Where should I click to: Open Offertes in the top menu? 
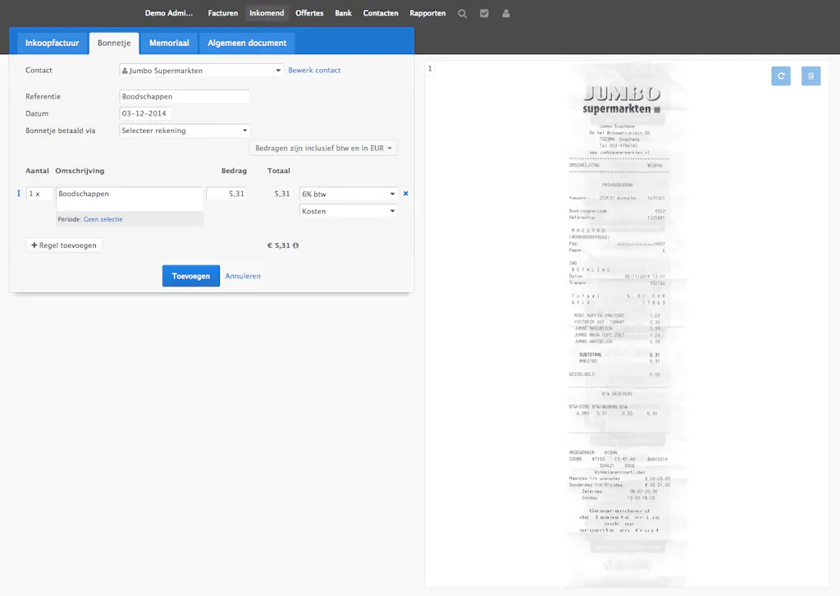coord(309,13)
